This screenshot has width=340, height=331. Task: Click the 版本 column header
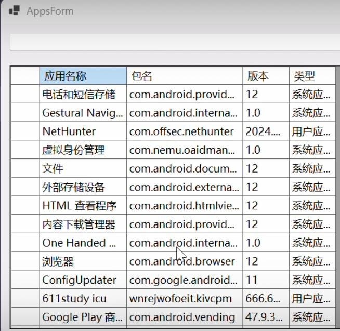click(x=265, y=76)
